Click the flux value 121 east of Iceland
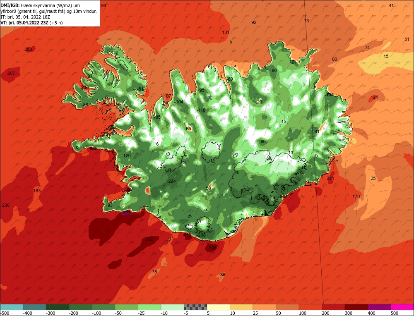The height and width of the screenshot is (316, 414). [x=374, y=97]
